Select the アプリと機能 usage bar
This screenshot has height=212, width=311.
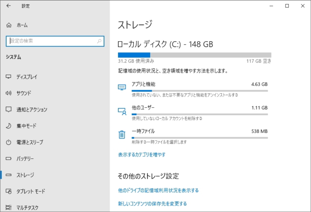pos(200,91)
